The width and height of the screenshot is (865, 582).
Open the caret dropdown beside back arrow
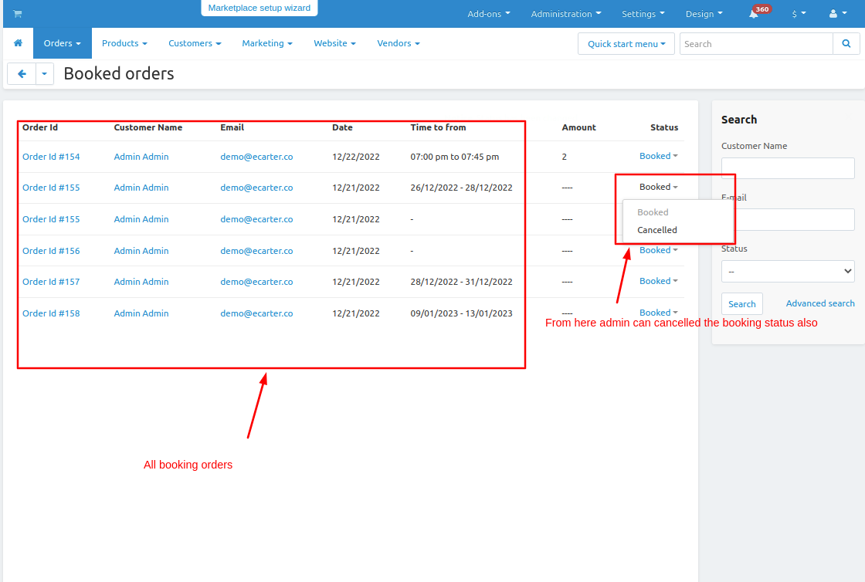click(45, 74)
